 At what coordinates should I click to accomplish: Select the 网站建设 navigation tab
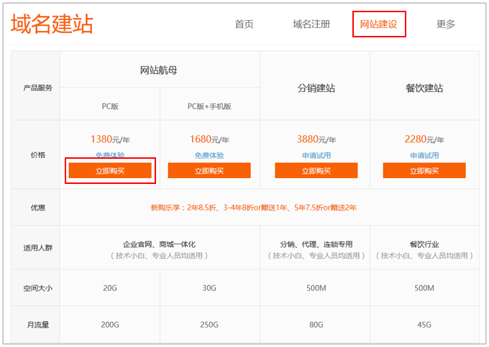point(379,24)
